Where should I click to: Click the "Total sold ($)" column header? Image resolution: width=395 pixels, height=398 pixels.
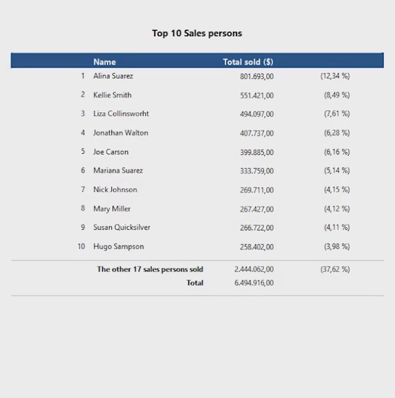click(x=247, y=62)
